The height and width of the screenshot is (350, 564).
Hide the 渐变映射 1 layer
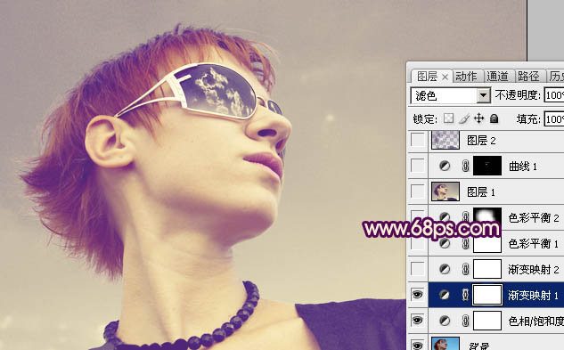point(417,295)
